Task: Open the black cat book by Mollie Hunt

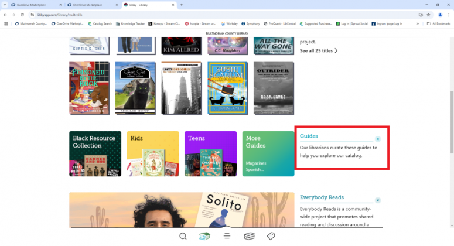Action: click(x=135, y=88)
